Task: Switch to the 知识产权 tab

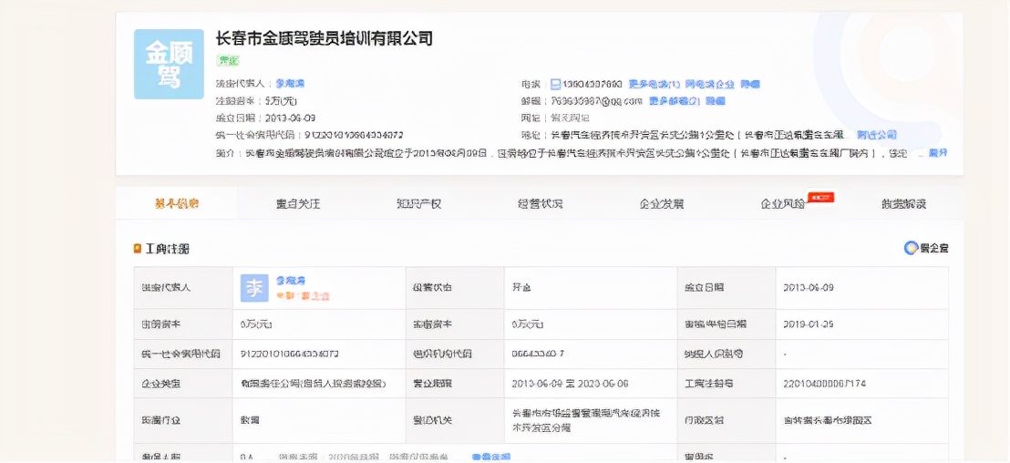Action: [x=418, y=204]
